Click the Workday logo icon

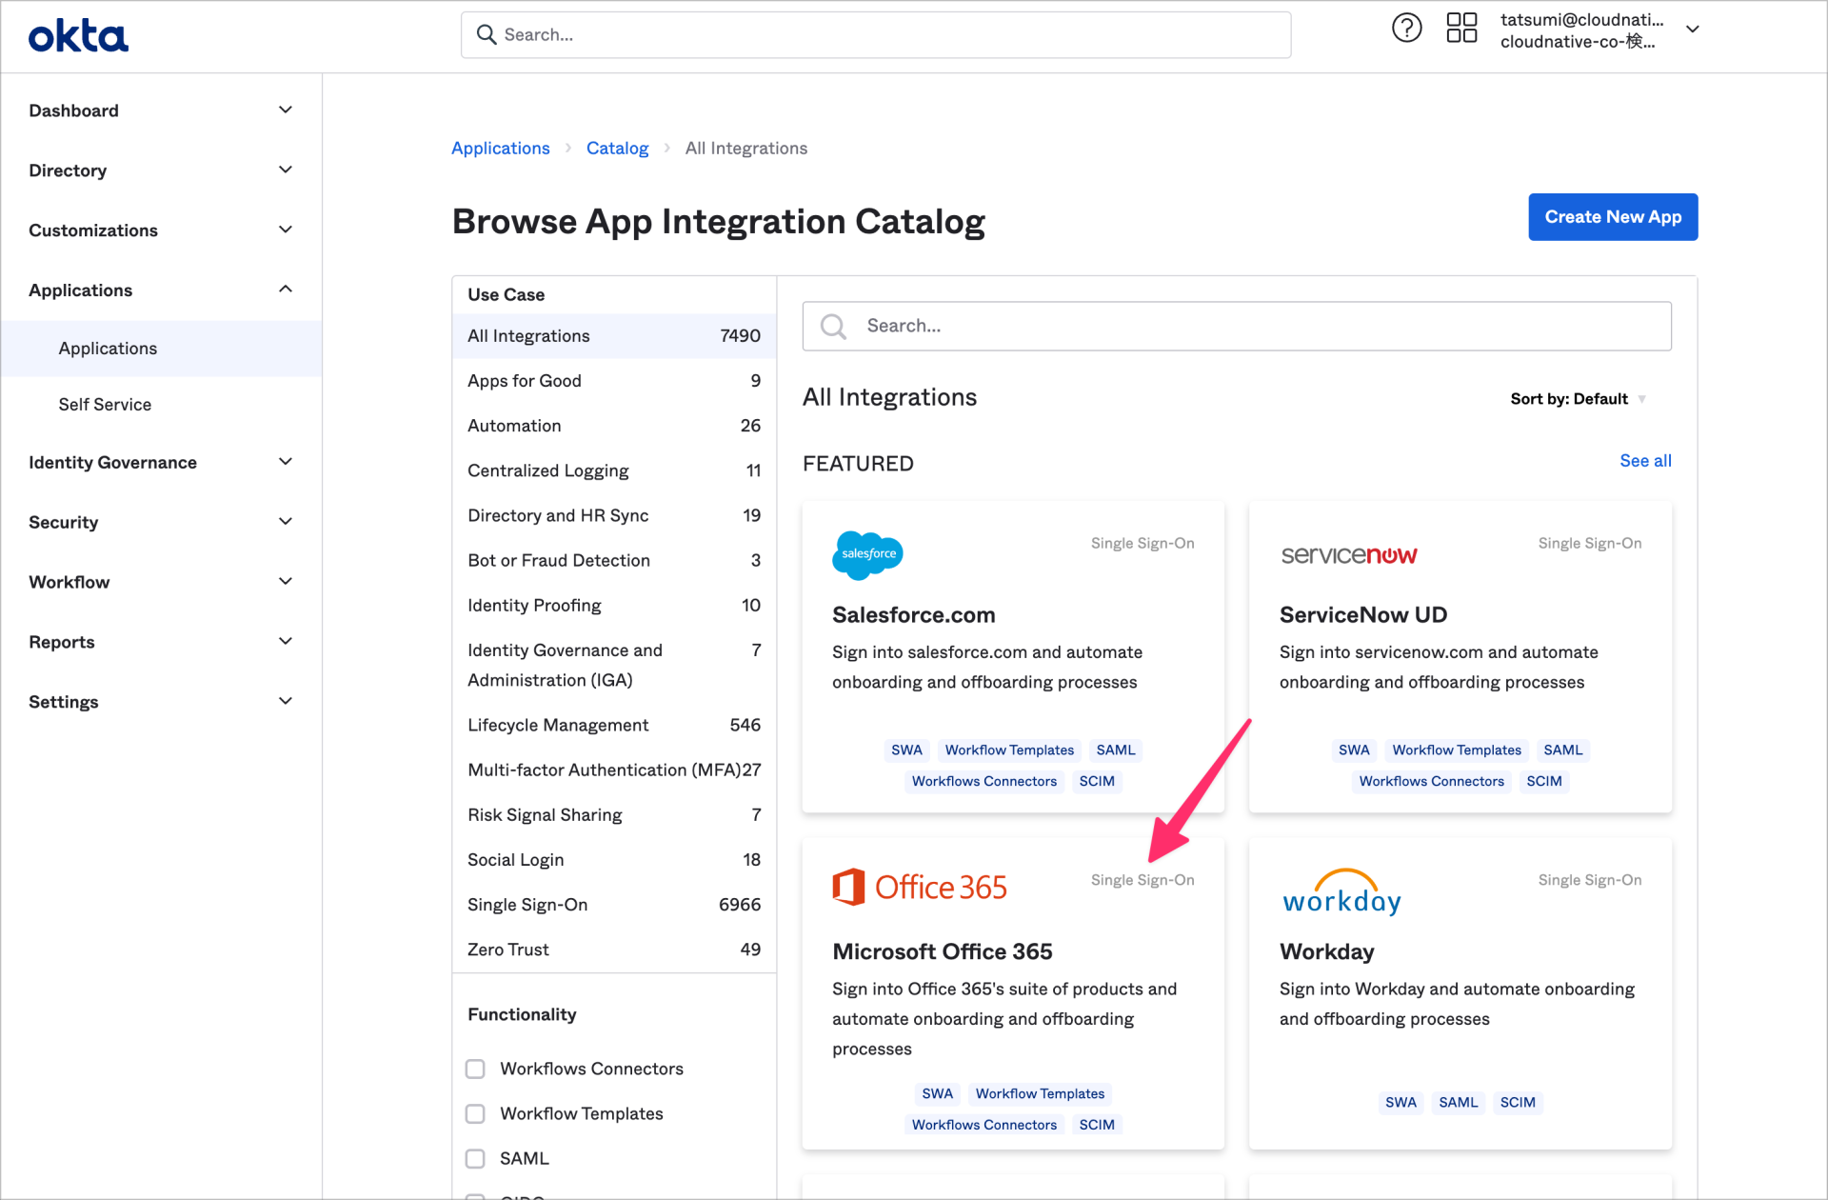click(x=1341, y=891)
